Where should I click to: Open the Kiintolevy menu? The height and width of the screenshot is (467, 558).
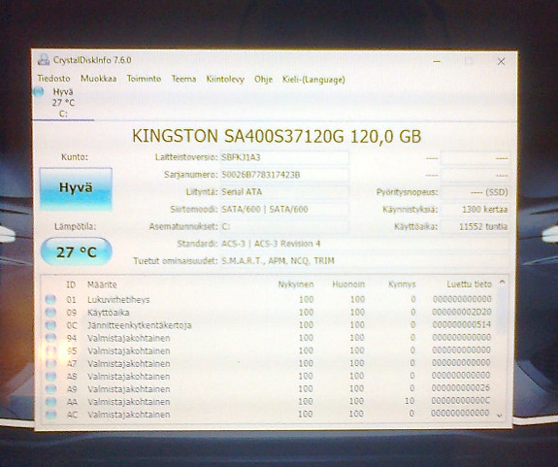[225, 79]
